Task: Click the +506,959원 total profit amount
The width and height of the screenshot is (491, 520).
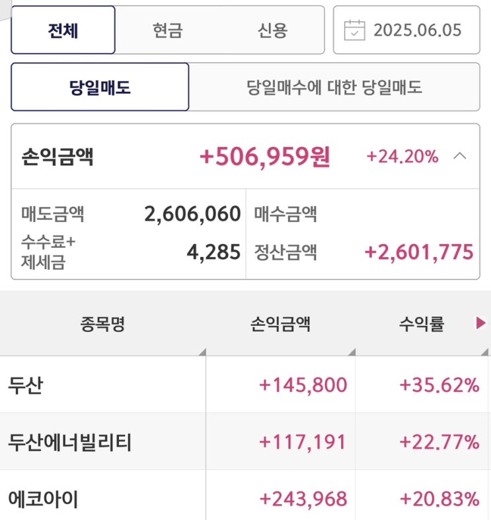Action: pyautogui.click(x=265, y=157)
